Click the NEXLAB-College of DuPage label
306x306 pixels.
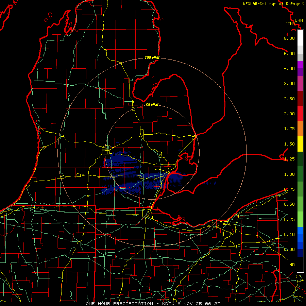(x=272, y=4)
